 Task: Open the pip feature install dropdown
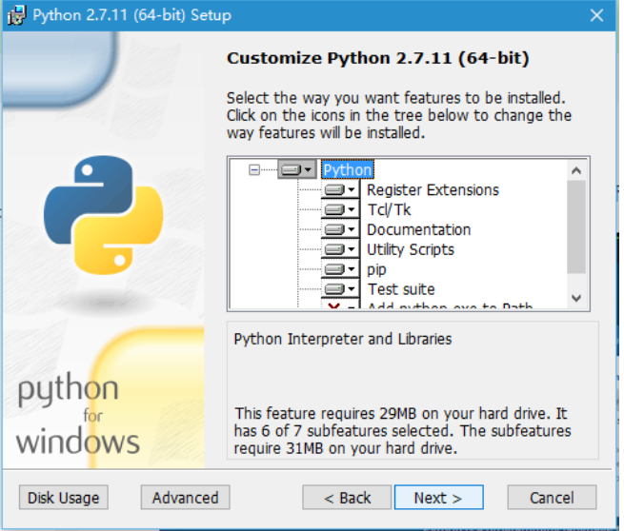(x=340, y=269)
